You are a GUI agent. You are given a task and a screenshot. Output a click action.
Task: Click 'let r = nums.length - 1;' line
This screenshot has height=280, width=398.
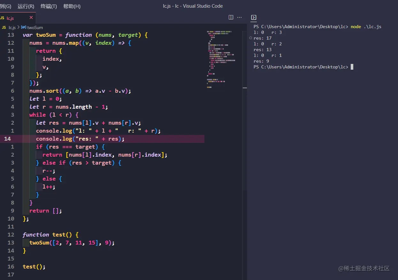69,107
